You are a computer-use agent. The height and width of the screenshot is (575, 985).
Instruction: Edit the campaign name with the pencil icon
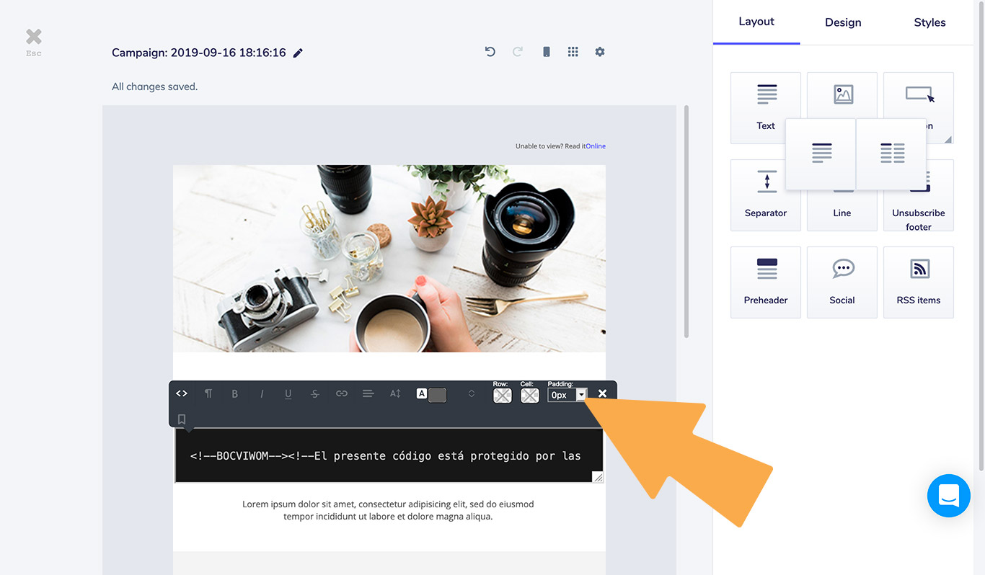click(x=298, y=53)
